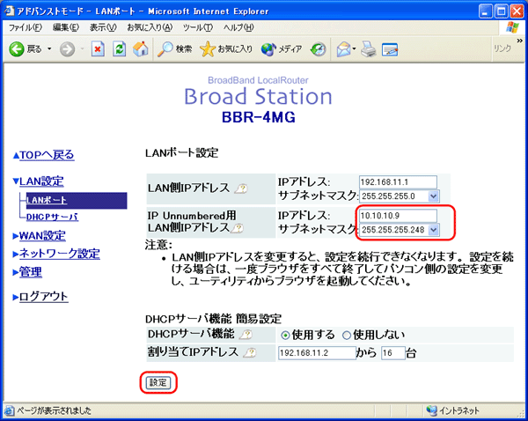
Task: Open the help icon next to IP Unnumbered用 LAN側IPアドレス
Action: 238,228
